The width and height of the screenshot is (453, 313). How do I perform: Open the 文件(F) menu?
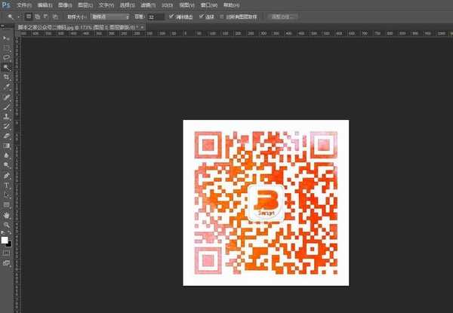click(x=24, y=5)
